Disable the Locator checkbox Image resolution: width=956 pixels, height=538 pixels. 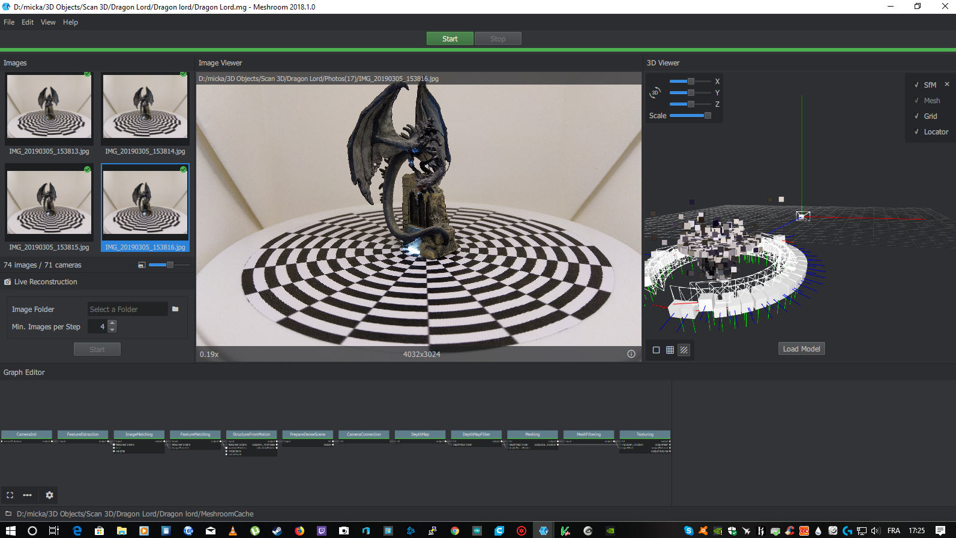click(x=916, y=132)
